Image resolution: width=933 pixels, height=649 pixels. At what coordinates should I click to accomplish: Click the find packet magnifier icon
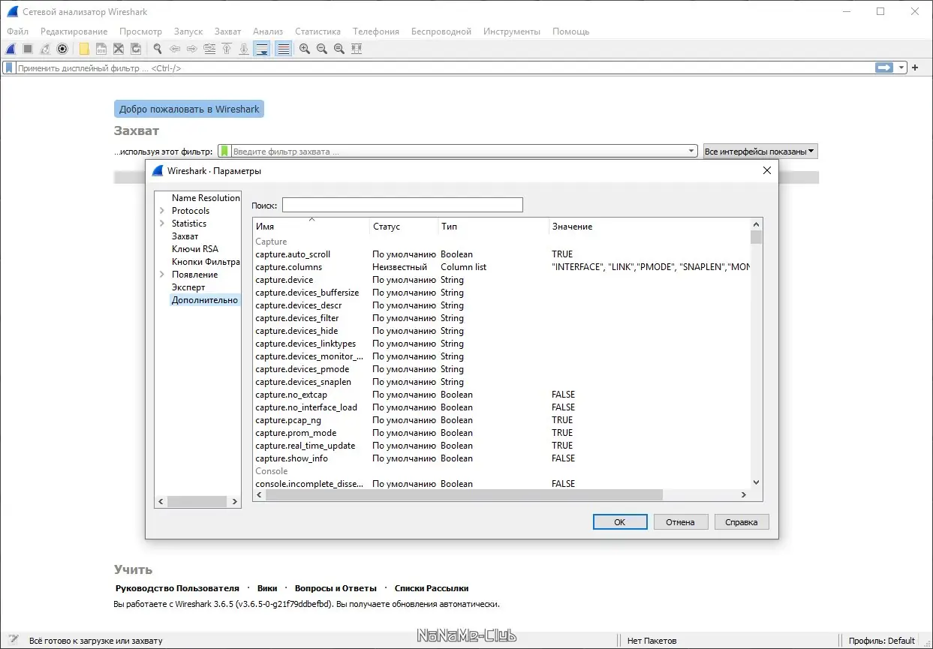(x=158, y=49)
